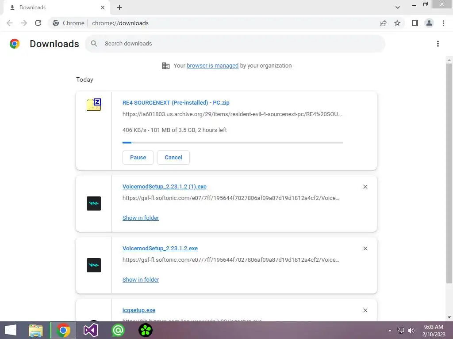
Task: Show hidden tray icons arrow
Action: (x=390, y=330)
